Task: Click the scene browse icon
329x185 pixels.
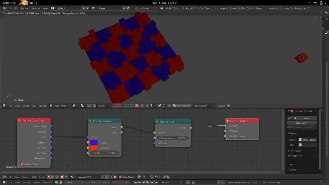Action: pyautogui.click(x=93, y=8)
